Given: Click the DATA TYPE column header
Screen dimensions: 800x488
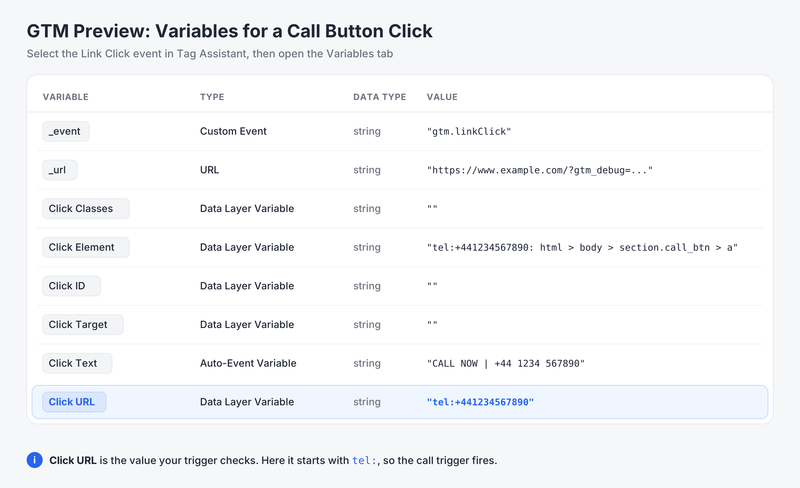Looking at the screenshot, I should click(x=380, y=97).
